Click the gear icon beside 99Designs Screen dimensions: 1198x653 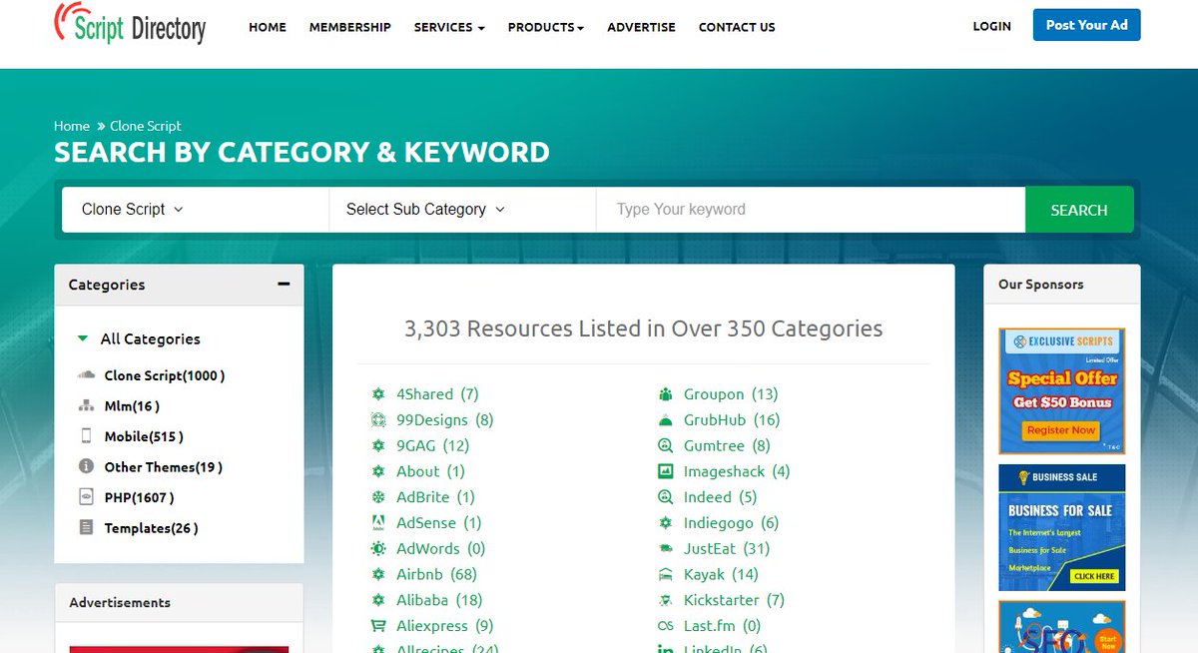[x=378, y=420]
